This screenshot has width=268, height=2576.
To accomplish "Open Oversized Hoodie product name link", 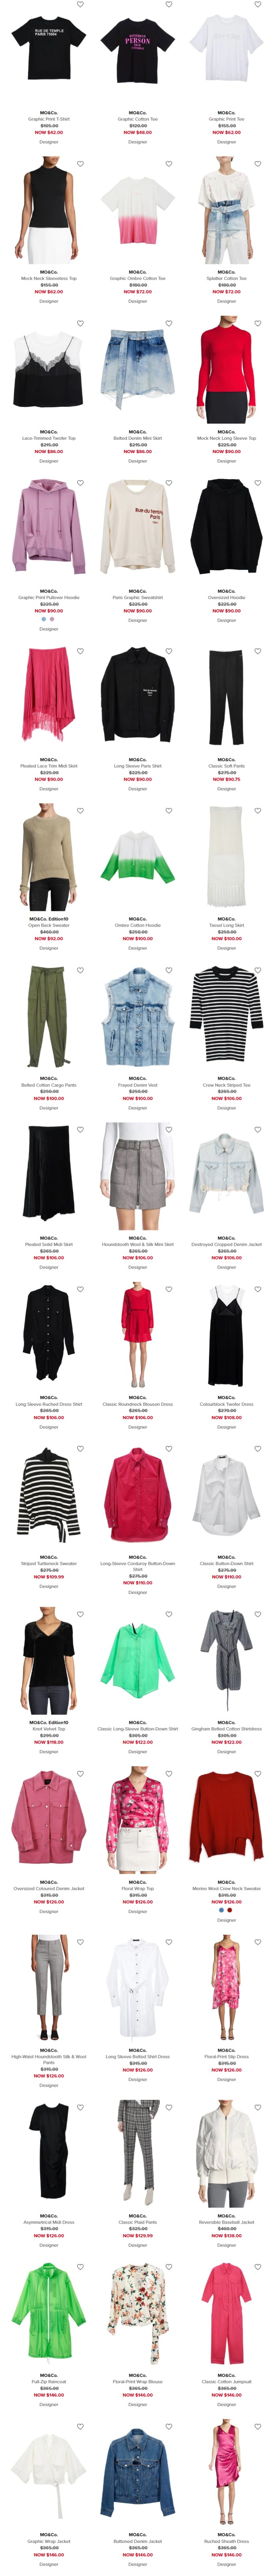I will pos(227,598).
